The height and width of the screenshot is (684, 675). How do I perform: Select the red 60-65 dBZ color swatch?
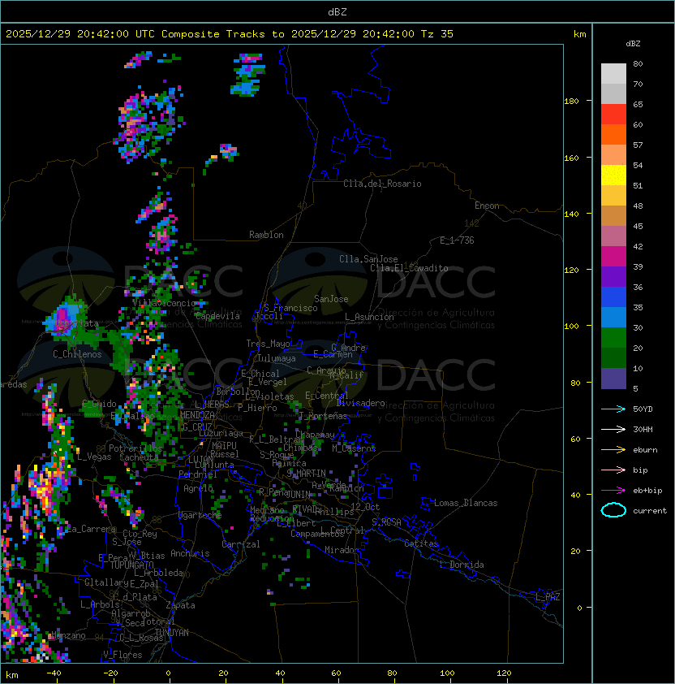pos(613,115)
